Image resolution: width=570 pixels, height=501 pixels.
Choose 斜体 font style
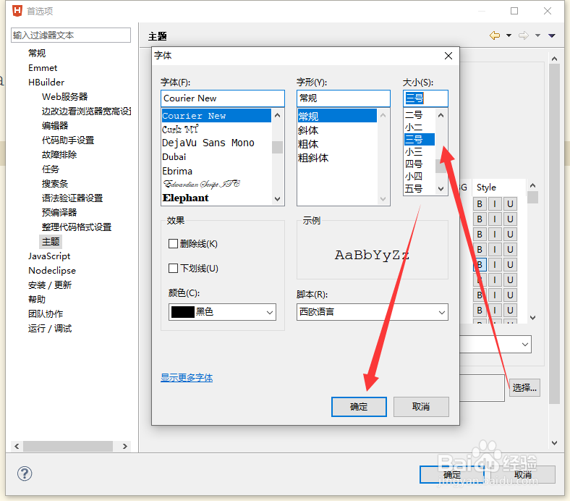(308, 130)
